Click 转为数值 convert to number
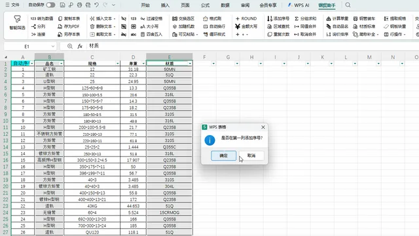The height and width of the screenshot is (236, 419). pyautogui.click(x=42, y=18)
